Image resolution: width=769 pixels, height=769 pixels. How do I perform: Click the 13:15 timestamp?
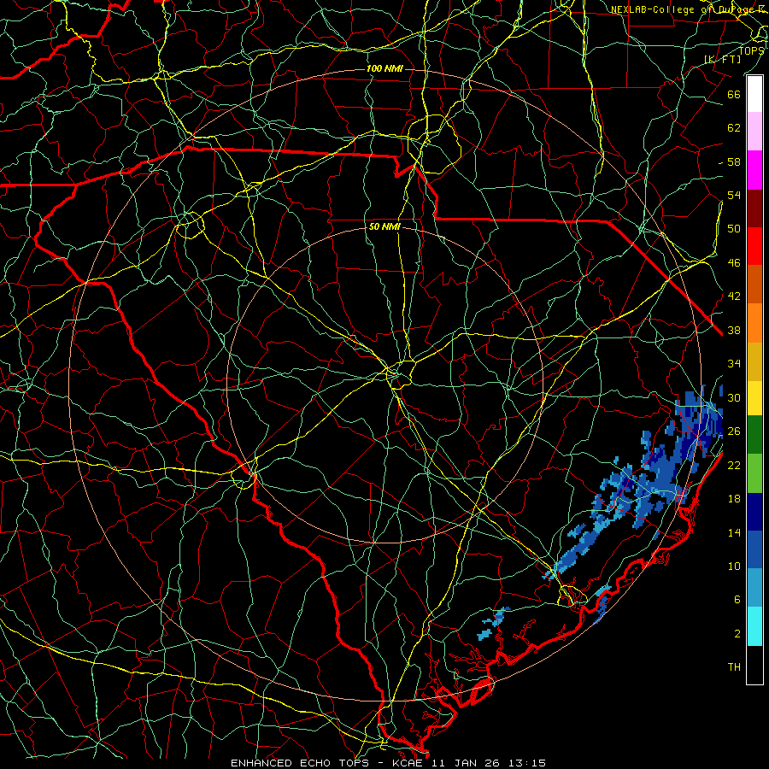(x=527, y=763)
